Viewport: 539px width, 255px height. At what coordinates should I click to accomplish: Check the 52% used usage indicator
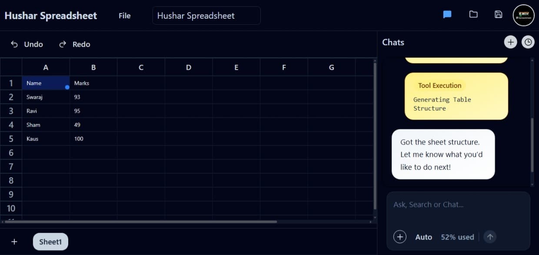[x=457, y=237]
